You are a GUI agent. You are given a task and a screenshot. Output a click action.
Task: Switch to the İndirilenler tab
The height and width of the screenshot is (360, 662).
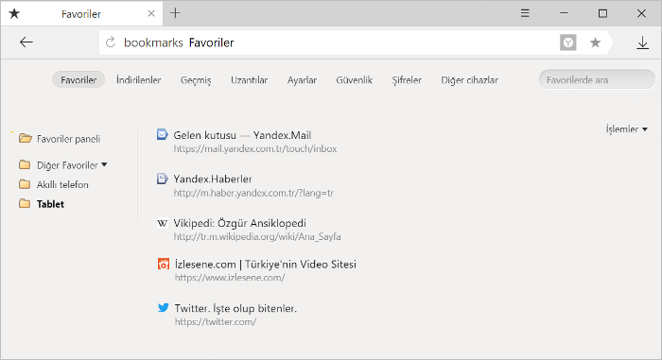click(x=138, y=79)
